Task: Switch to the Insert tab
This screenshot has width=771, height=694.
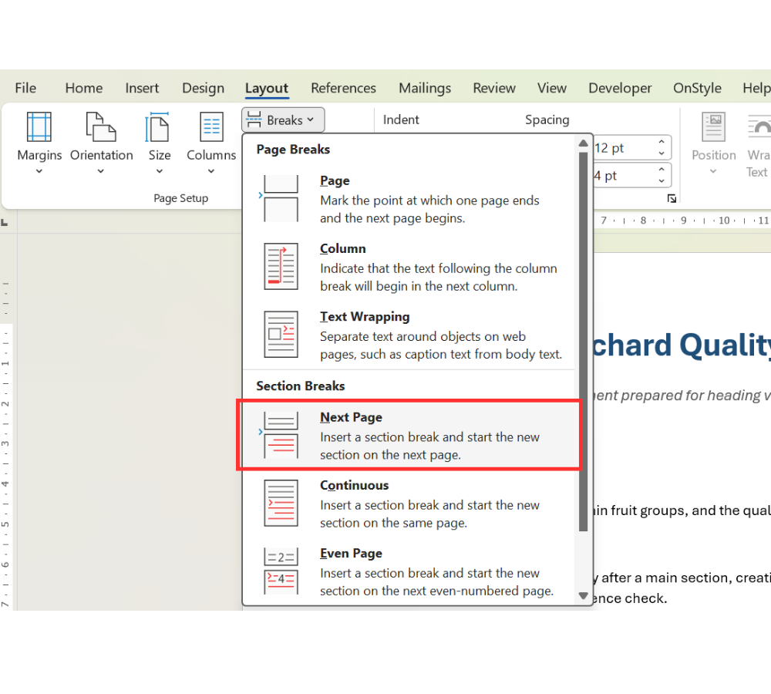Action: point(142,88)
